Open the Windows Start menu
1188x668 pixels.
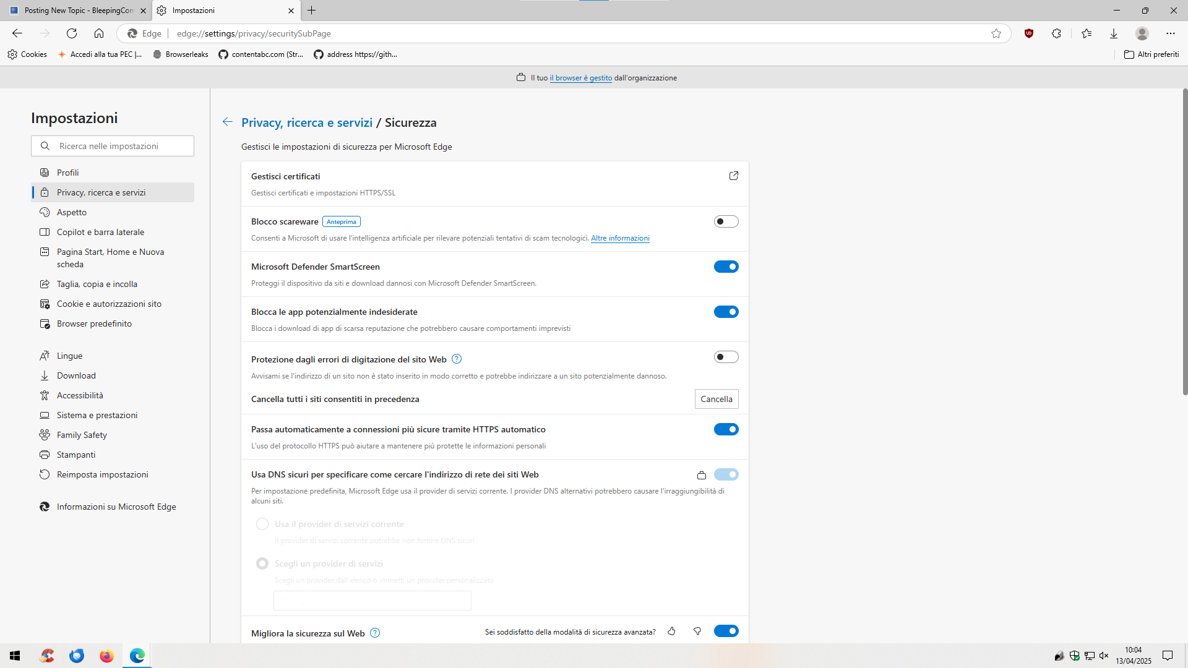click(15, 656)
